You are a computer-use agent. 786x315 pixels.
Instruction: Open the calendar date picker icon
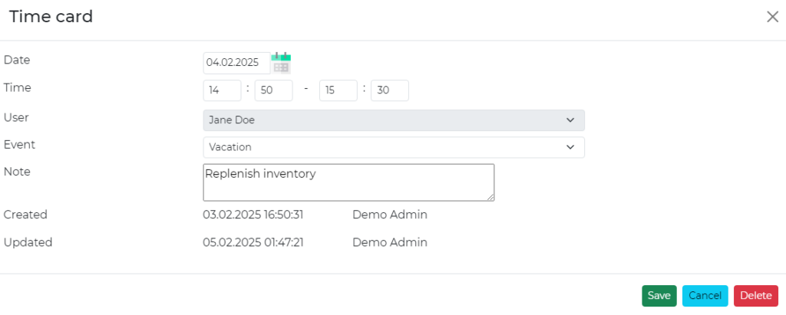[282, 63]
